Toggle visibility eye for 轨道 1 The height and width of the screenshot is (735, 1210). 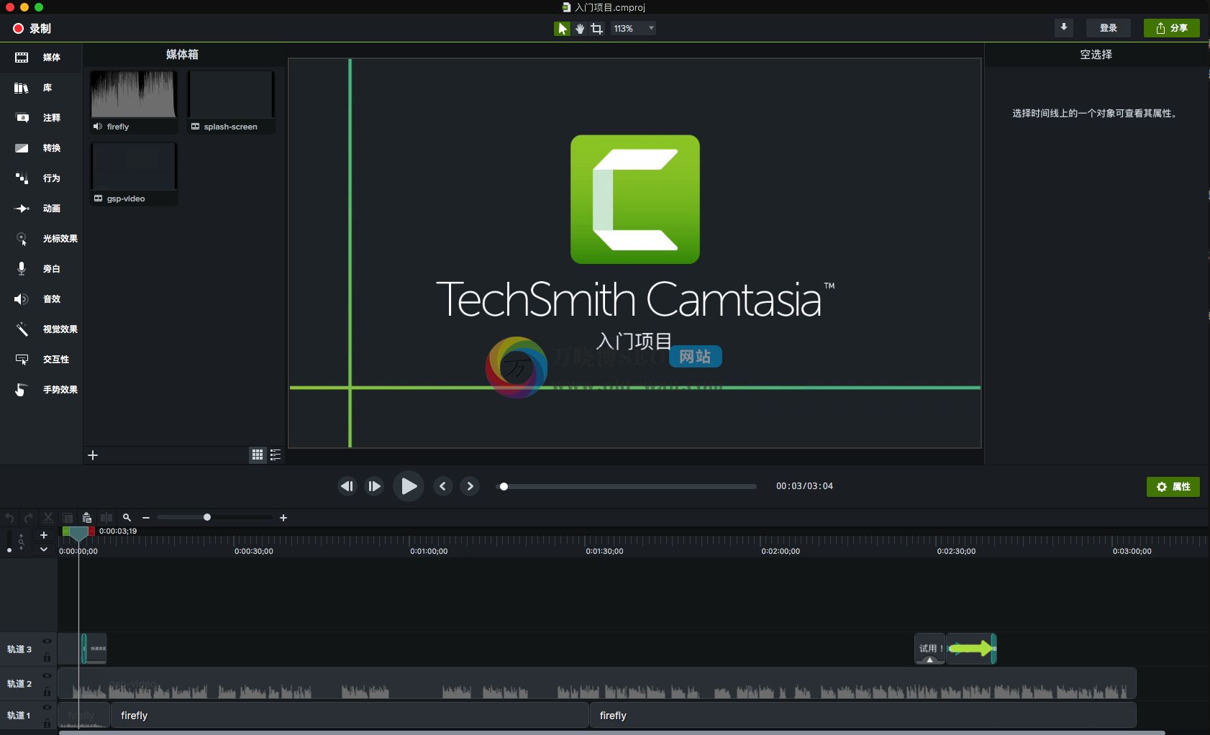pos(47,708)
